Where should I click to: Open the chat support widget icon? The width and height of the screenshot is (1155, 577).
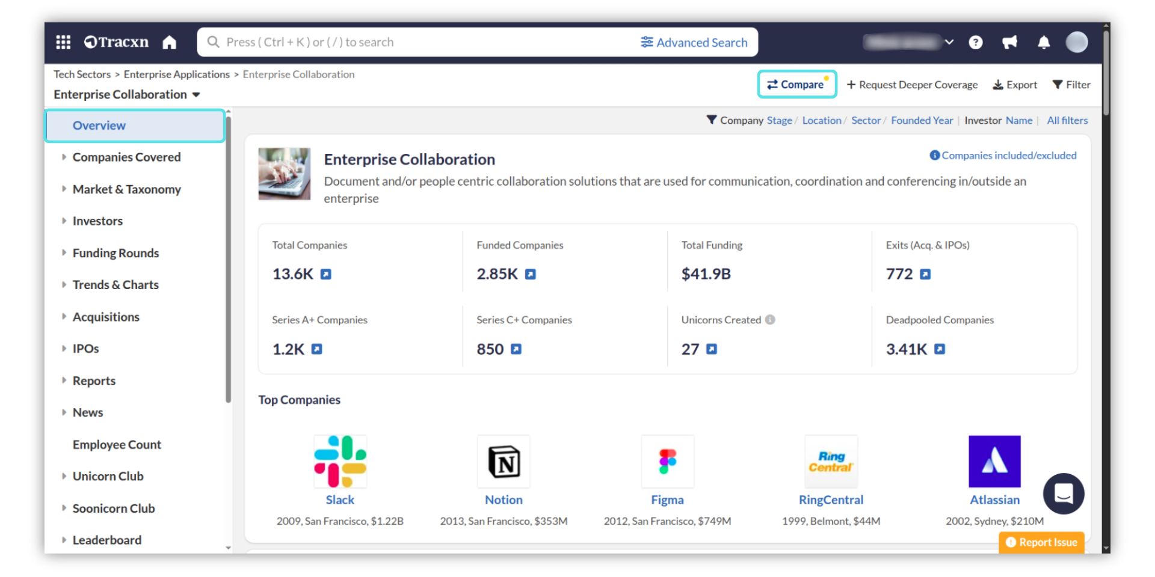pyautogui.click(x=1063, y=493)
